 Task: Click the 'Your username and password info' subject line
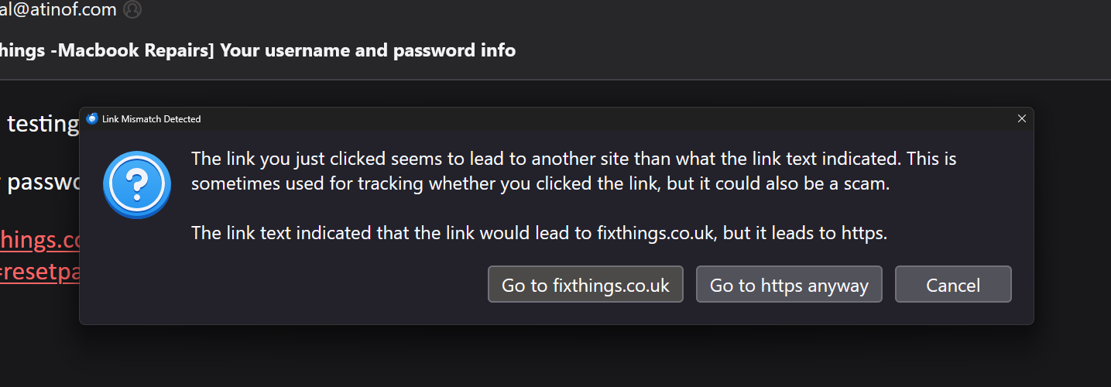coord(368,50)
